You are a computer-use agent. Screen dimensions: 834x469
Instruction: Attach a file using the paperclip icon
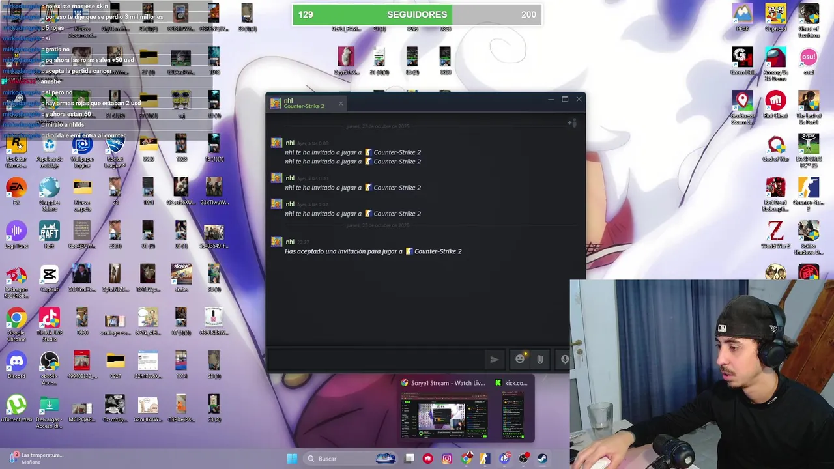[x=539, y=359]
